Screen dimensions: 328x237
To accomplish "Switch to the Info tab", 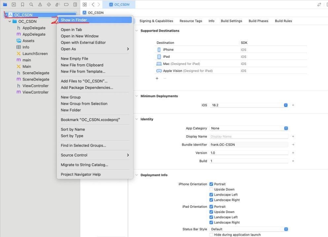I will pyautogui.click(x=211, y=21).
